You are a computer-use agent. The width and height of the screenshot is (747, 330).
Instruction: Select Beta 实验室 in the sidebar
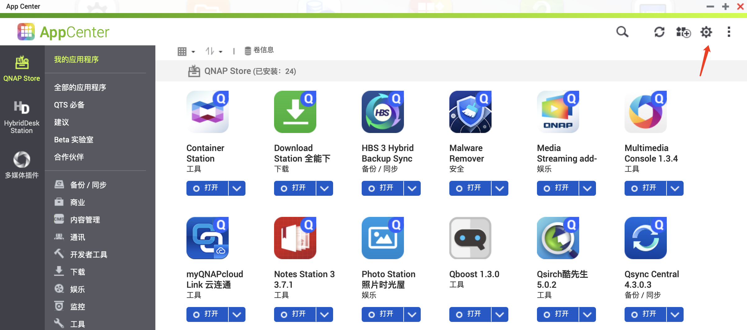click(74, 140)
